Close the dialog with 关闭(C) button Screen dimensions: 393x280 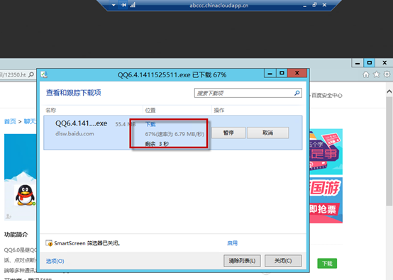tap(283, 261)
